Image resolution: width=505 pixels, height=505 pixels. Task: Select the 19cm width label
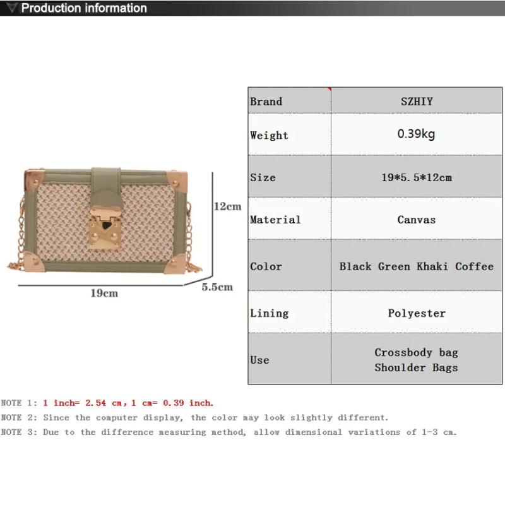pyautogui.click(x=104, y=293)
